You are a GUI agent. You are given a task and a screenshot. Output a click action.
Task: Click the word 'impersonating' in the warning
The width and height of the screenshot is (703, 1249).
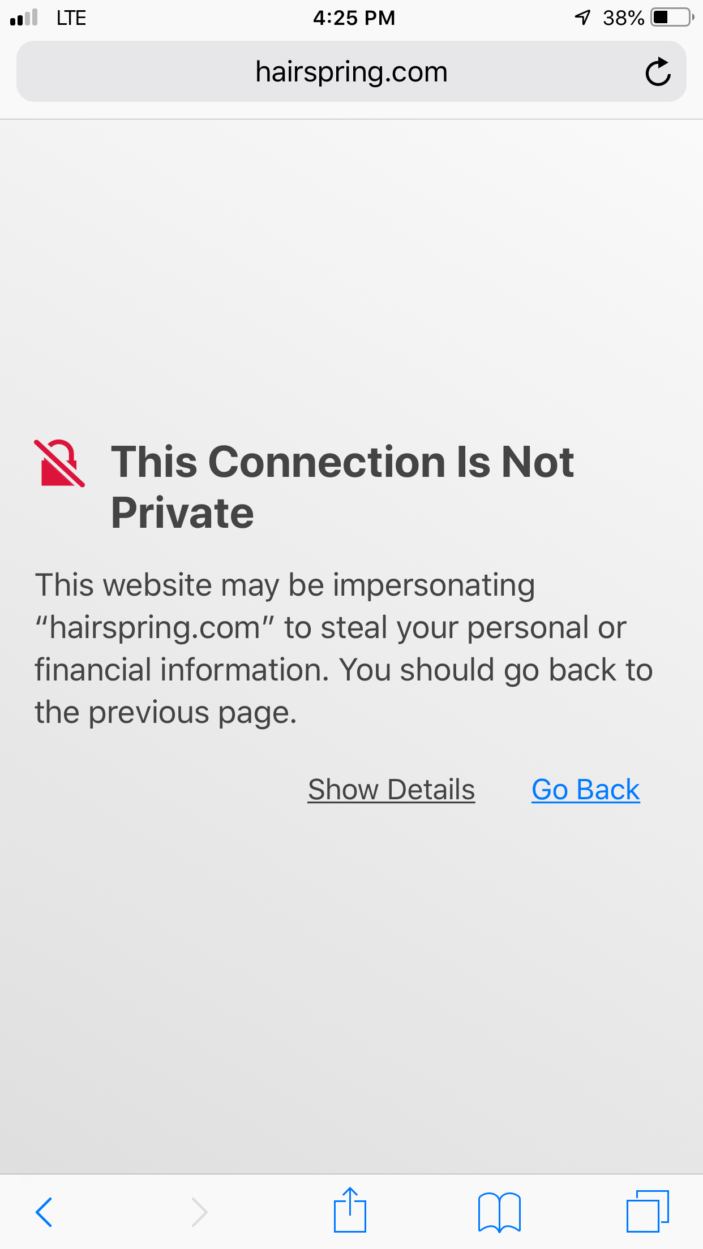click(x=434, y=585)
